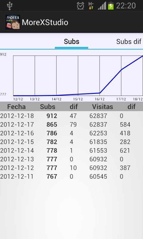
Task: Select the Subs tab
Action: pyautogui.click(x=71, y=42)
